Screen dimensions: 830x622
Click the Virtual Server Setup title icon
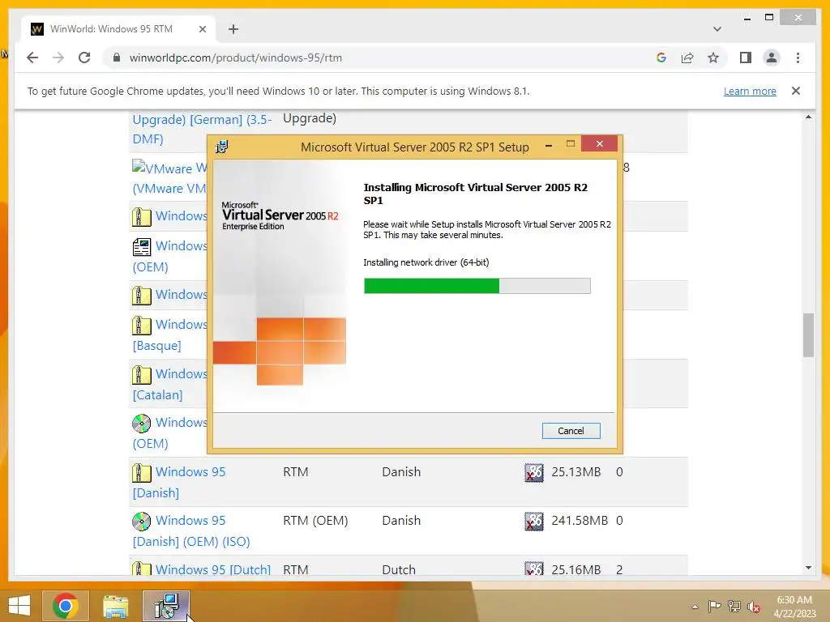tap(222, 147)
